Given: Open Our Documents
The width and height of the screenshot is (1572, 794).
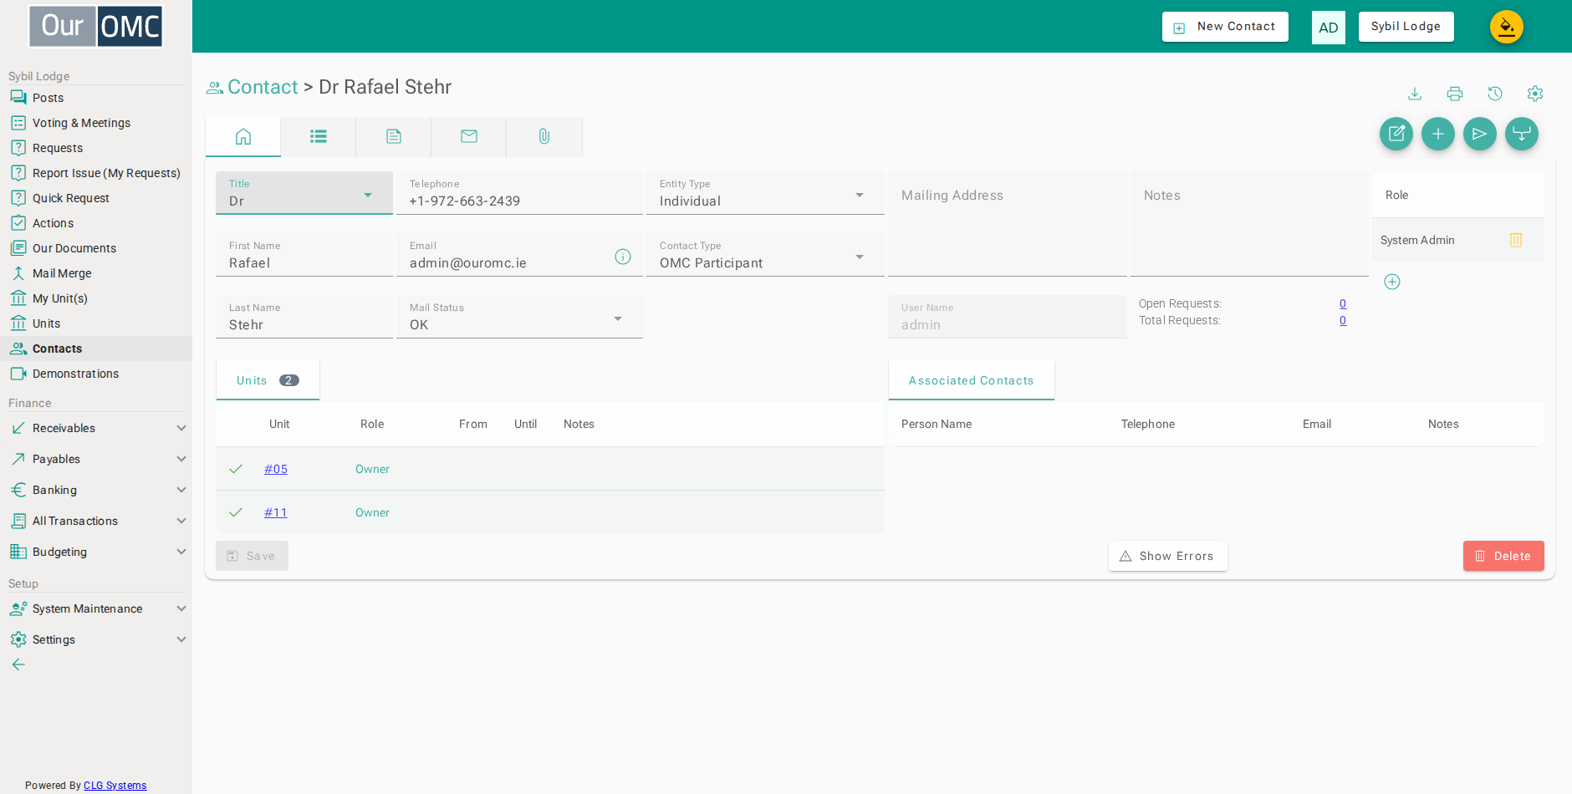Looking at the screenshot, I should 96,248.
